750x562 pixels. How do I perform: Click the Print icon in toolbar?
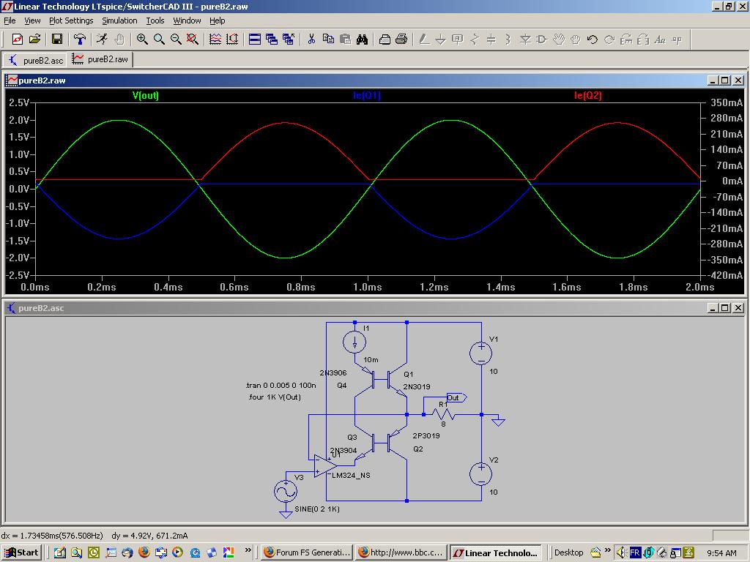click(x=401, y=40)
